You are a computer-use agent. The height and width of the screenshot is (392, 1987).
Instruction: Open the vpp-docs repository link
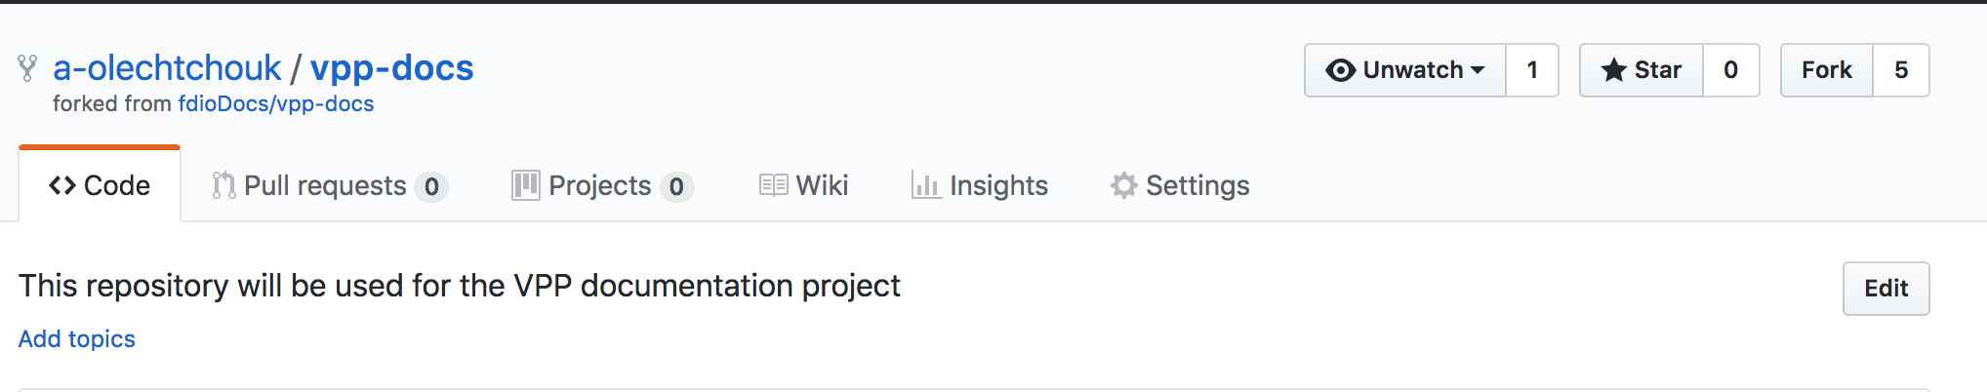(391, 68)
